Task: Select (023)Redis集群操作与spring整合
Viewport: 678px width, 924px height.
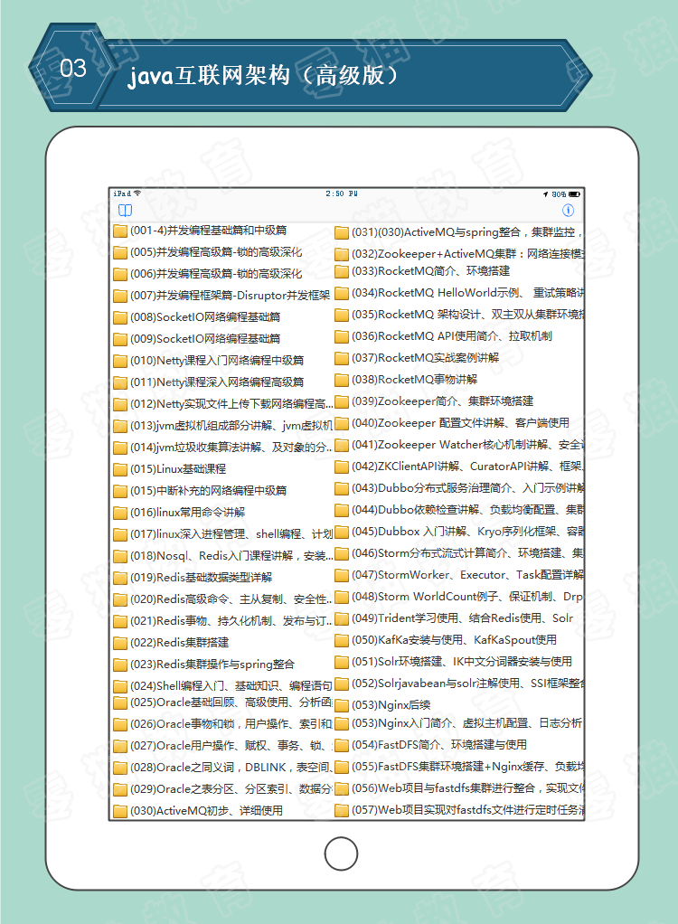Action: [212, 665]
